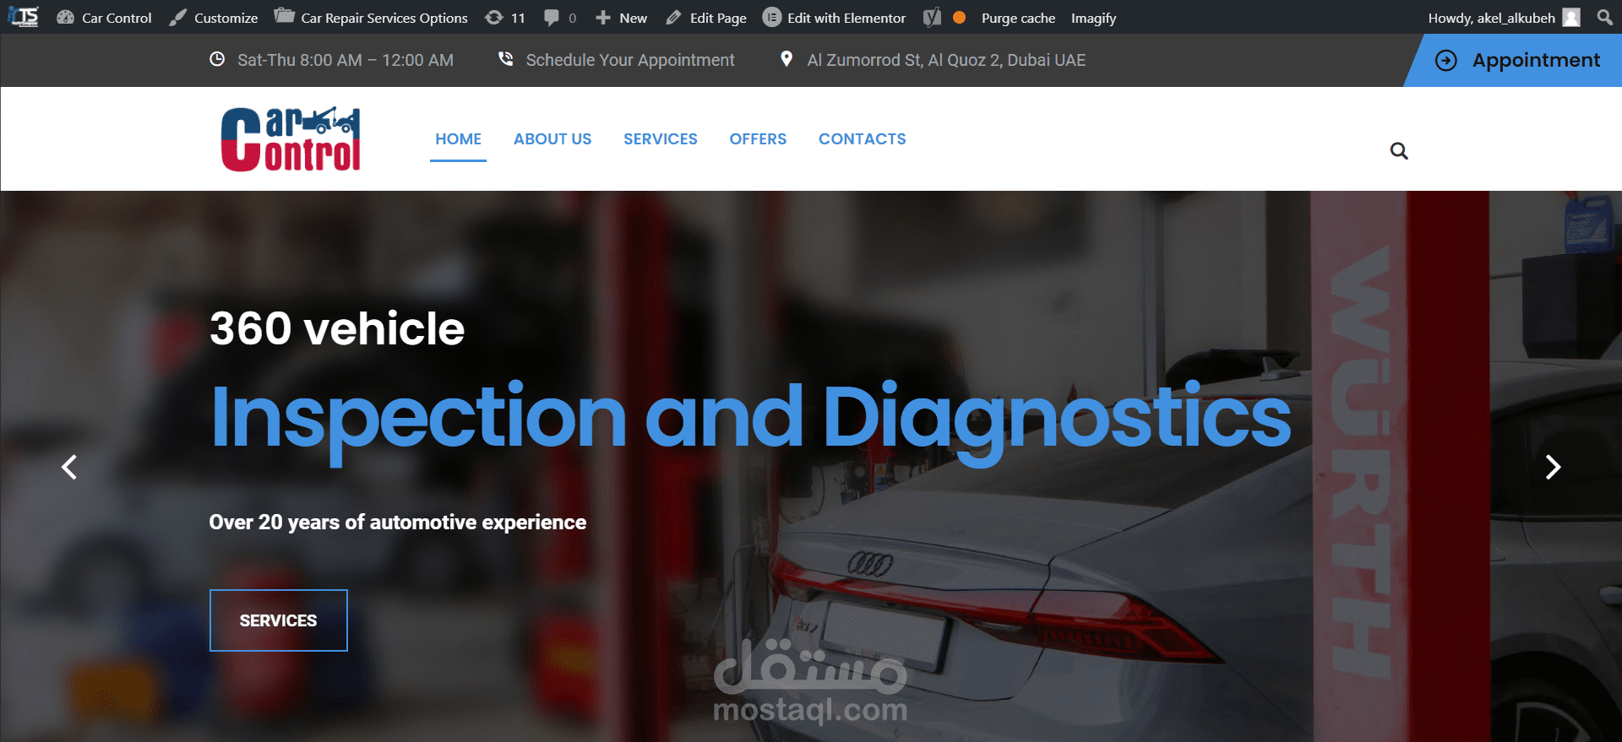Image resolution: width=1622 pixels, height=742 pixels.
Task: Open the SERVICES nav item
Action: coord(661,139)
